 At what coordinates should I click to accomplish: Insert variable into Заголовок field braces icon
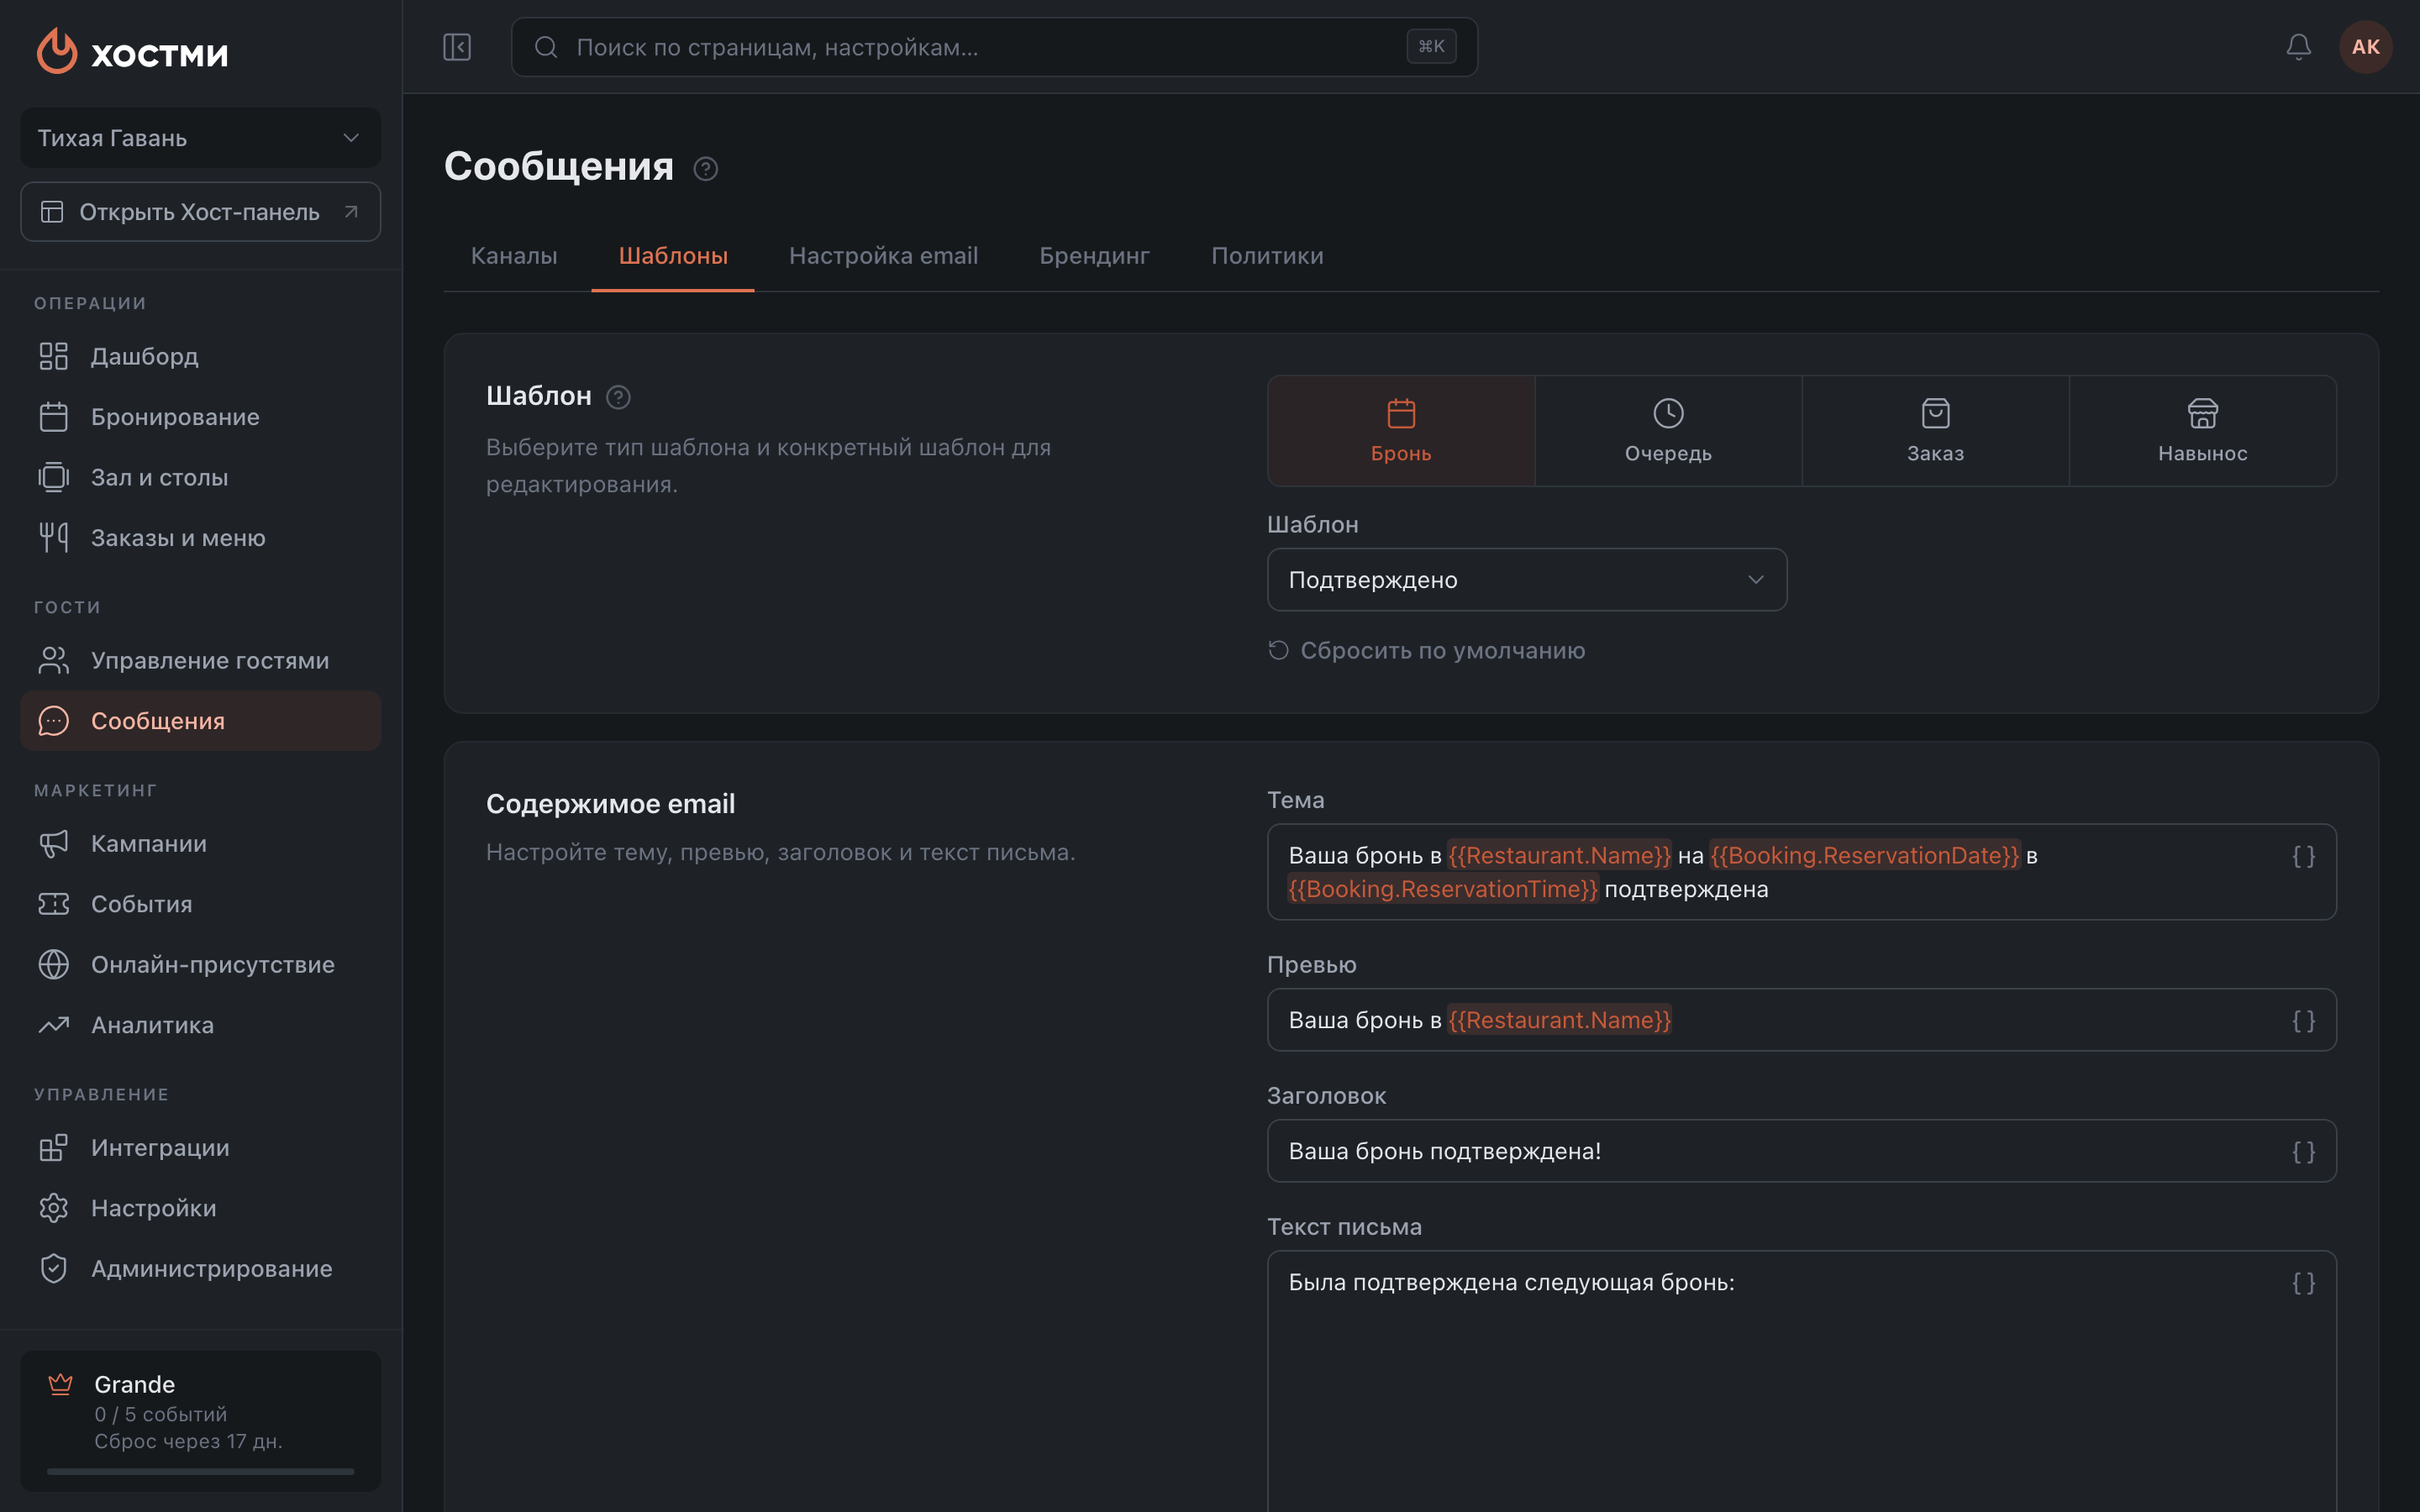(x=2303, y=1152)
